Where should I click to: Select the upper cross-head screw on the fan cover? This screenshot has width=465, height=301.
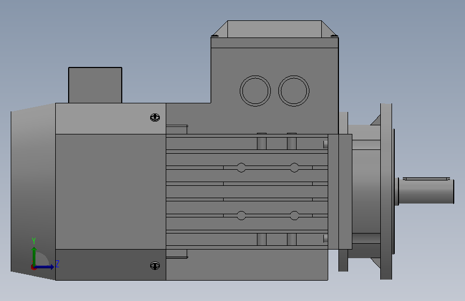(155, 118)
